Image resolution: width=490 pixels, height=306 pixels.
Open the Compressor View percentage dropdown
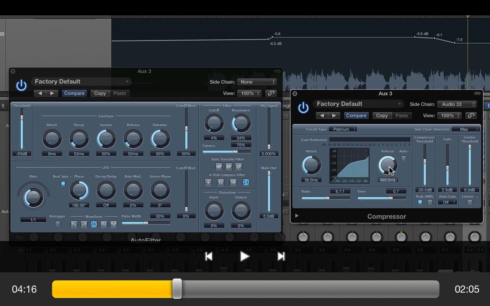point(449,116)
